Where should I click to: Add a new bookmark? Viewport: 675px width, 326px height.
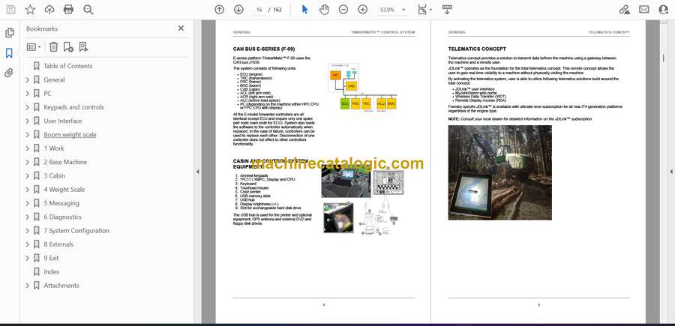point(68,47)
